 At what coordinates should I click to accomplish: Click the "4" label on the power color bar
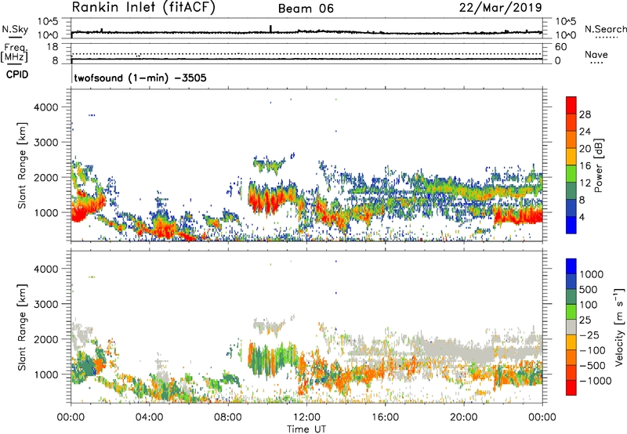[582, 218]
